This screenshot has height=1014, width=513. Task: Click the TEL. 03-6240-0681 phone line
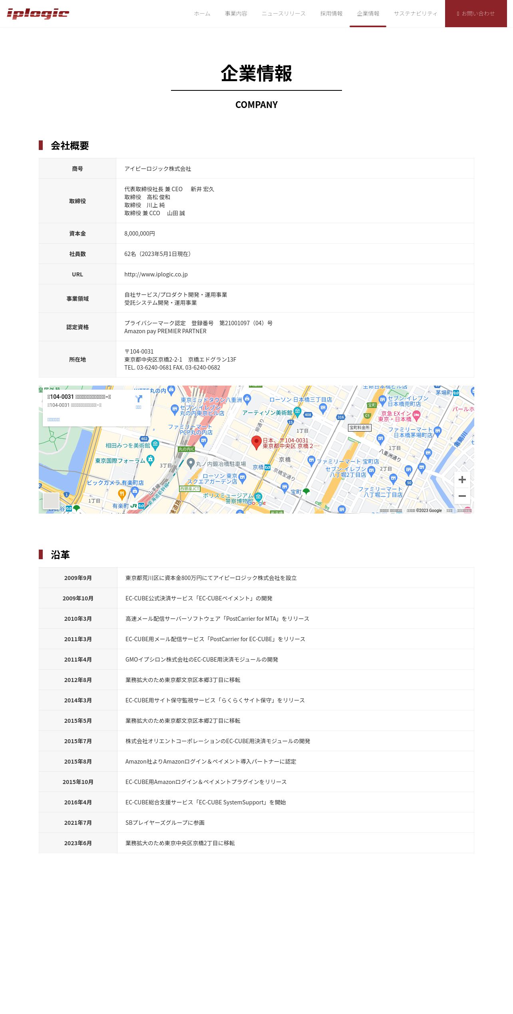pos(172,368)
